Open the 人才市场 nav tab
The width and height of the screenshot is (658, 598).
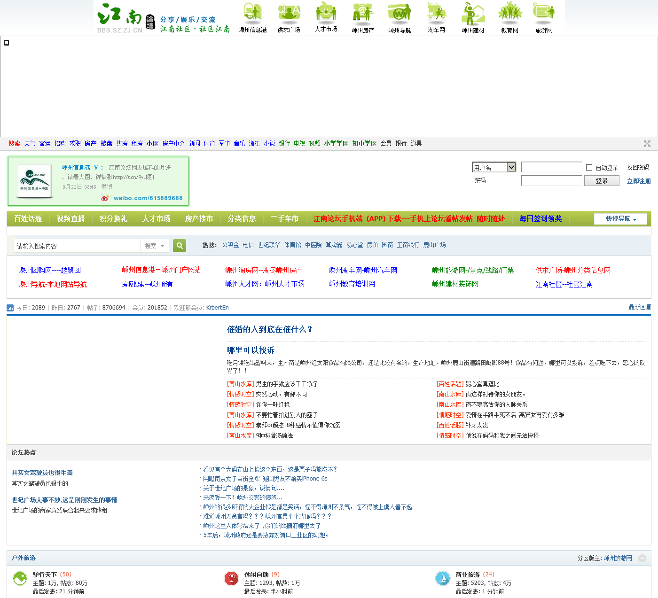(x=157, y=219)
